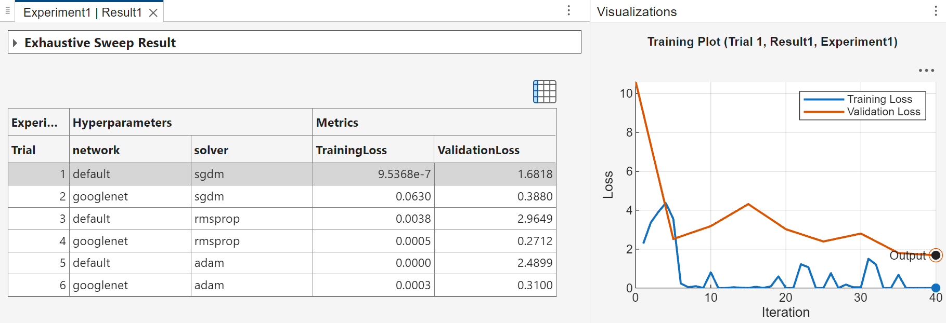946x323 pixels.
Task: Click the Output validation loss end marker
Action: coord(936,255)
